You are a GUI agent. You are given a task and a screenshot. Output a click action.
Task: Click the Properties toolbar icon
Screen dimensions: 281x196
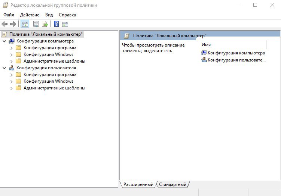point(36,24)
